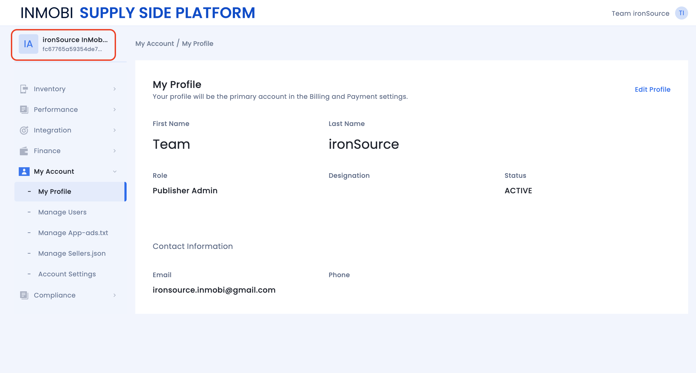696x373 pixels.
Task: Expand the Inventory menu chevron
Action: pyautogui.click(x=115, y=89)
